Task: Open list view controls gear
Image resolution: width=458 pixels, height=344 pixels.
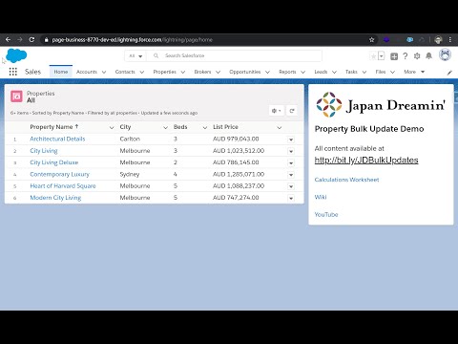Action: [276, 111]
